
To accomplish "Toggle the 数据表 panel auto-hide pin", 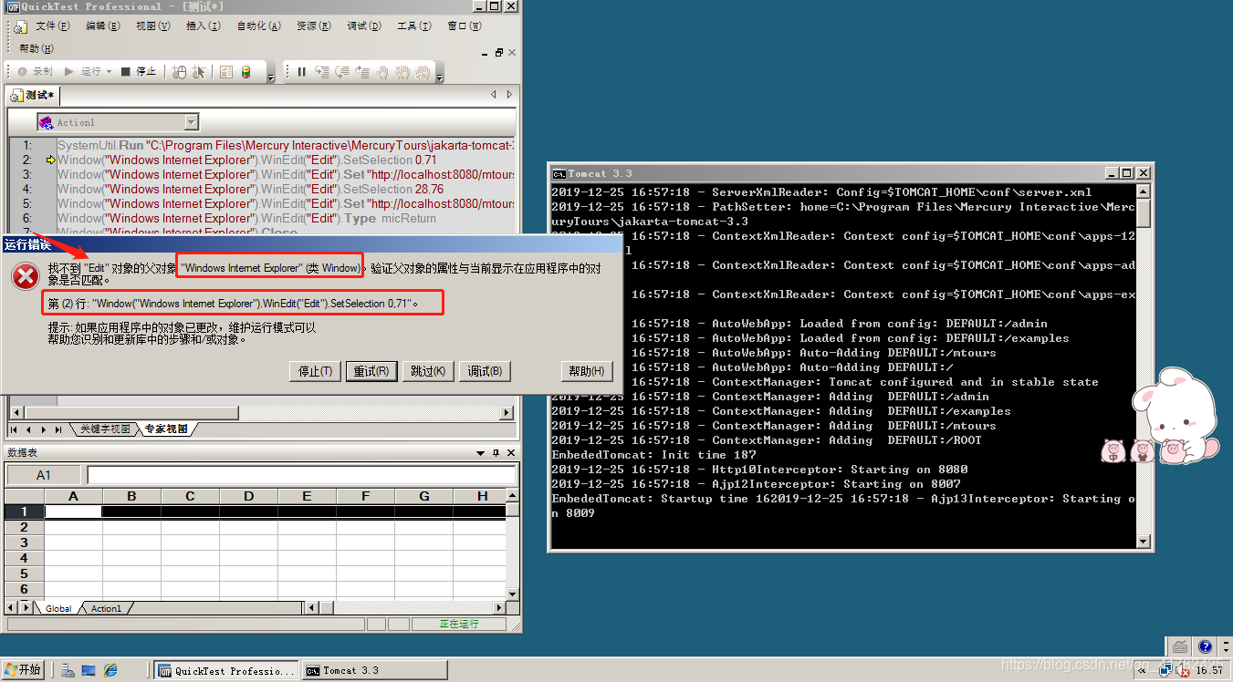I will (496, 453).
